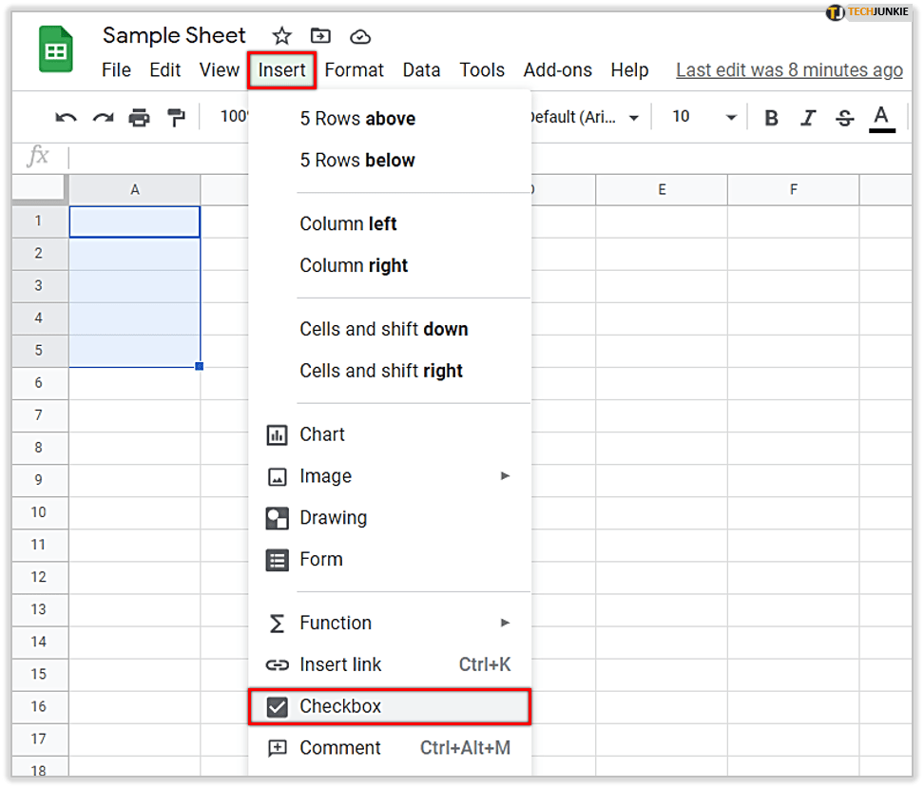Open the last edit history link
Screen dimensions: 924x788
coord(788,70)
